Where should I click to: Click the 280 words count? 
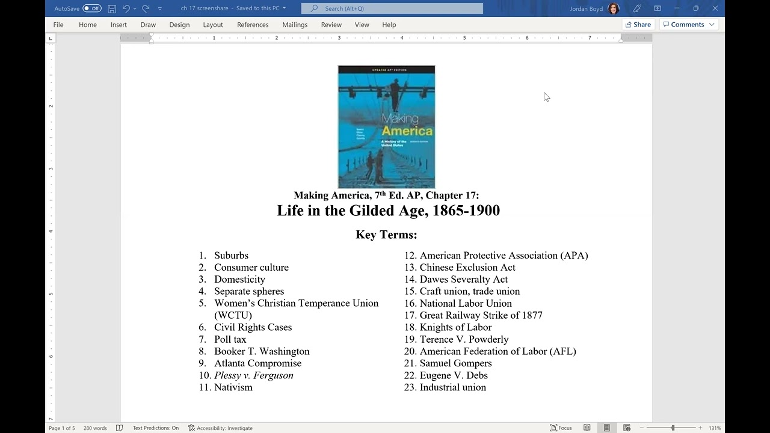95,428
